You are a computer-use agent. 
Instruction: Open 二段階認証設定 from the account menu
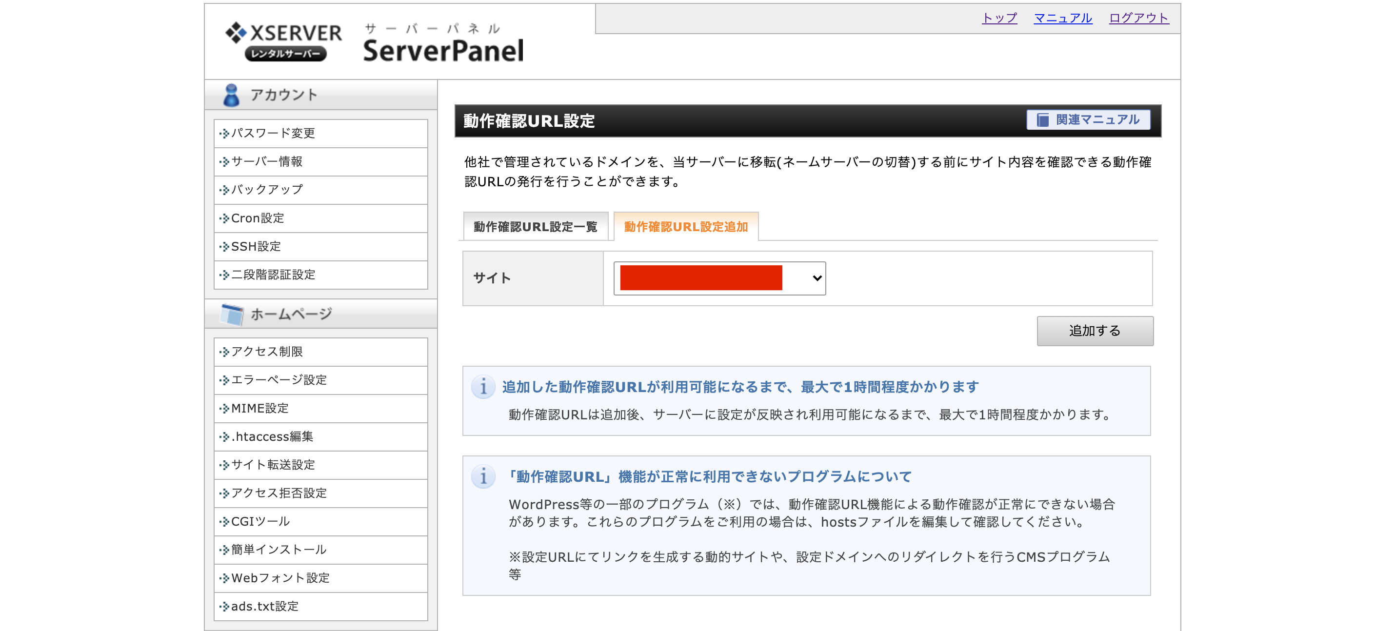point(272,275)
